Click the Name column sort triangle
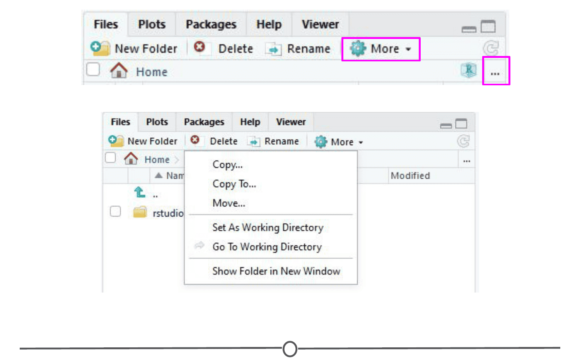Image resolution: width=580 pixels, height=362 pixels. click(159, 175)
